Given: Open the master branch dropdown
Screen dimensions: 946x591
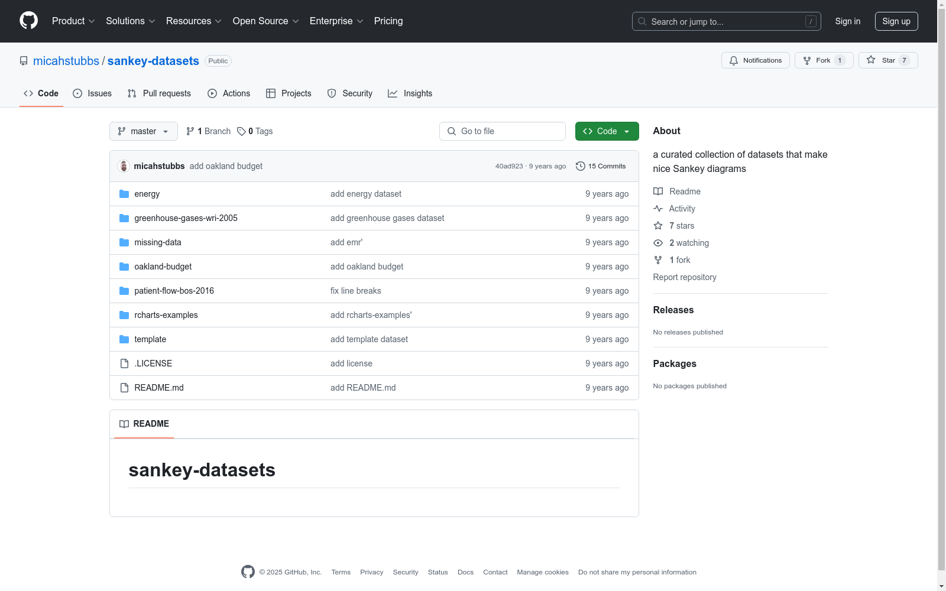Looking at the screenshot, I should point(144,131).
